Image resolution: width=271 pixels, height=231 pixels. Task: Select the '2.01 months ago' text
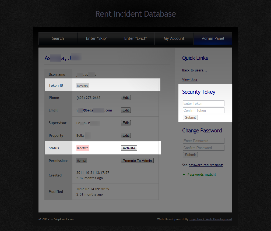point(90,194)
